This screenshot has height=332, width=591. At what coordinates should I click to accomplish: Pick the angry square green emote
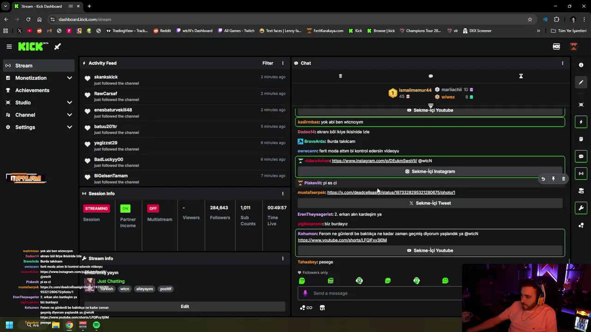click(331, 280)
